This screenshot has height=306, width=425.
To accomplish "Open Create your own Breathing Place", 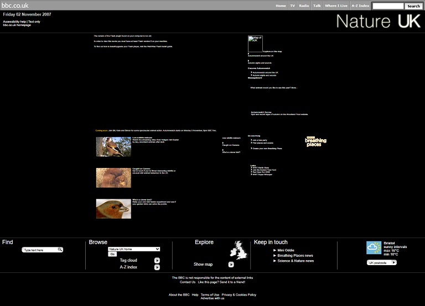I will 267,149.
